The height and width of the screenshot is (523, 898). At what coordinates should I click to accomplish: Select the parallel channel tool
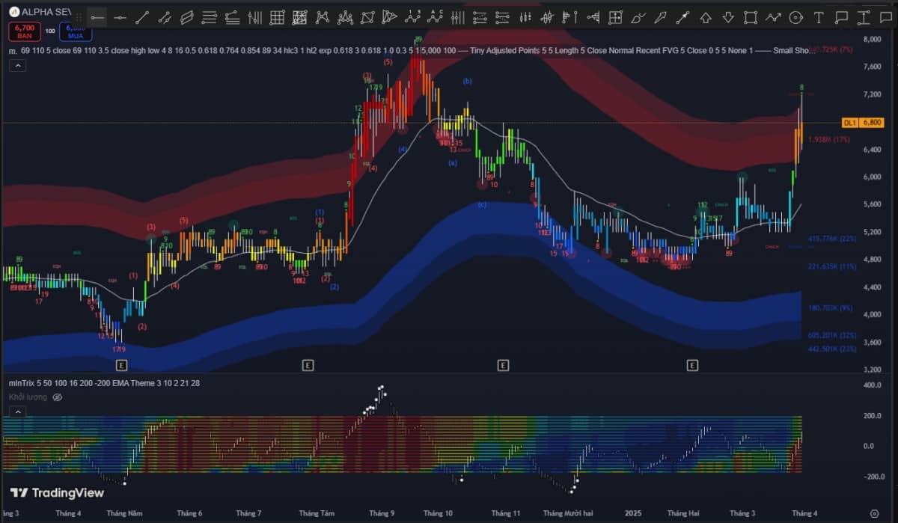click(188, 17)
